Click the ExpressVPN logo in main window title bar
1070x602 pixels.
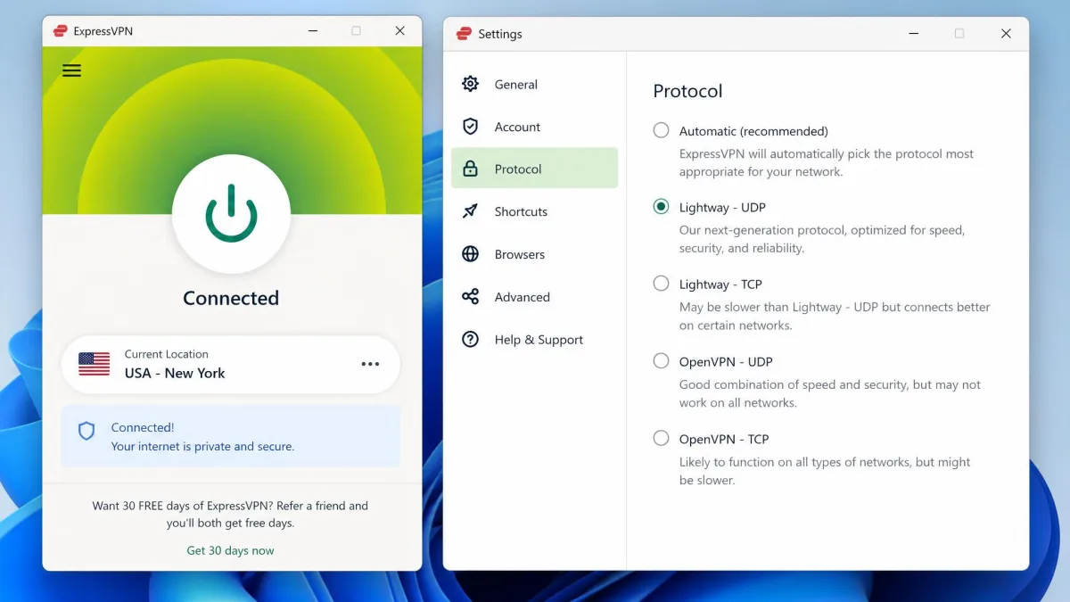[61, 31]
